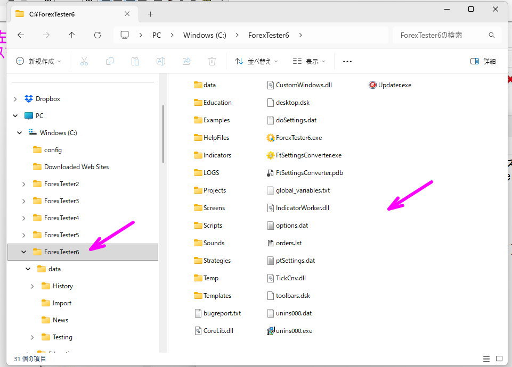Open the 新規作成 (New) dropdown

38,61
